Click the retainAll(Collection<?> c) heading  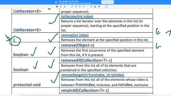tap(85, 90)
